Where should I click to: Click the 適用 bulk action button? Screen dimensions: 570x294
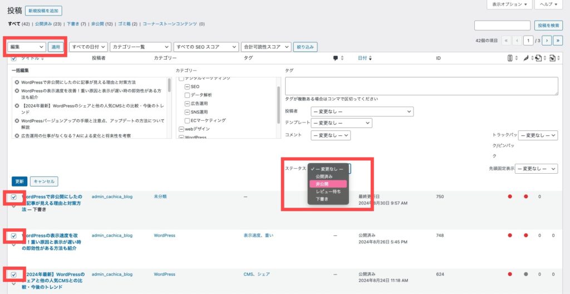56,47
